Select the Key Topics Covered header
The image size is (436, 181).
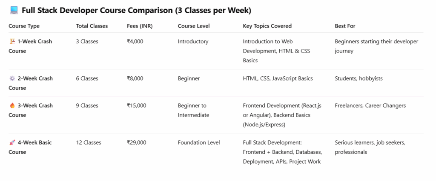click(267, 26)
